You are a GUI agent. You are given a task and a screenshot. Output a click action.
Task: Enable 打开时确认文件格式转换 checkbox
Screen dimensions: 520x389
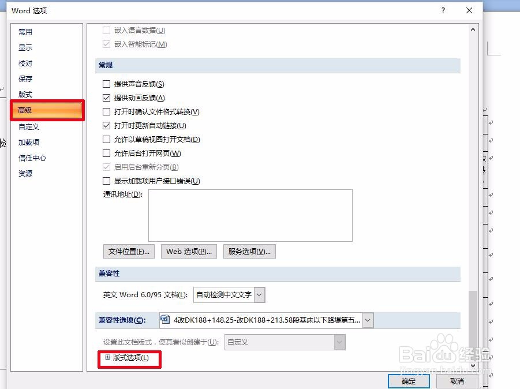point(106,112)
